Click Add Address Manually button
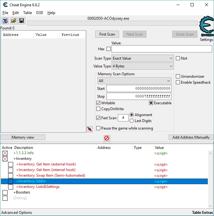Screen dimensions: 214x216 pos(191,137)
